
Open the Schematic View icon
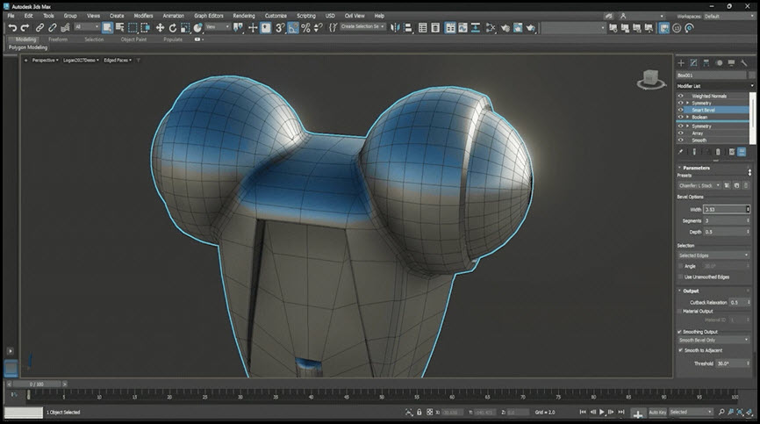(476, 27)
